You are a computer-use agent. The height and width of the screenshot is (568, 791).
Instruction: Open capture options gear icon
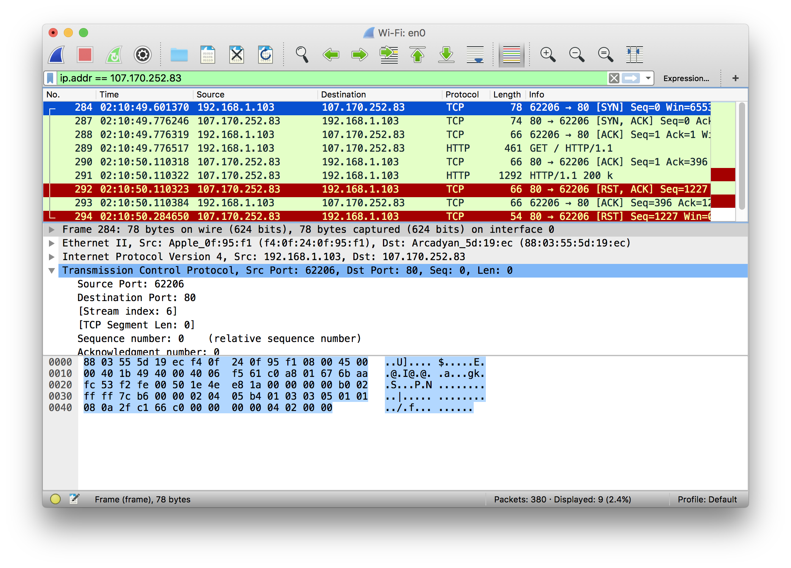143,55
